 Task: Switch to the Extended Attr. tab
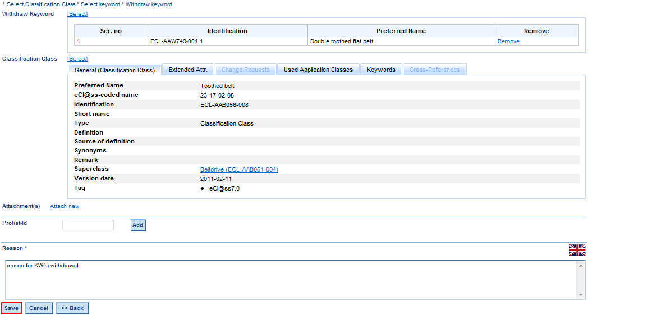tap(188, 70)
